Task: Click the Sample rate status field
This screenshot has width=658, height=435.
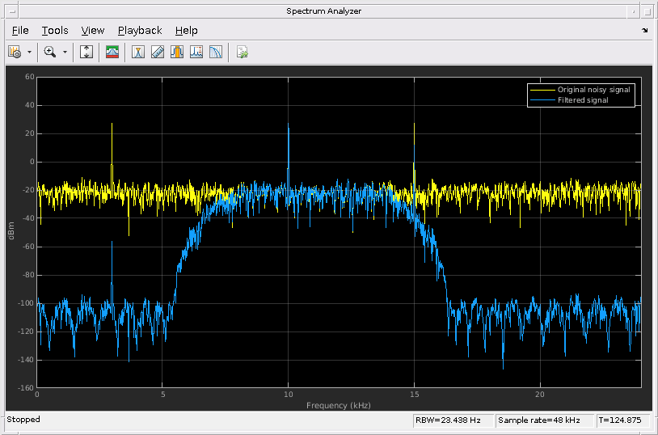Action: (x=542, y=420)
